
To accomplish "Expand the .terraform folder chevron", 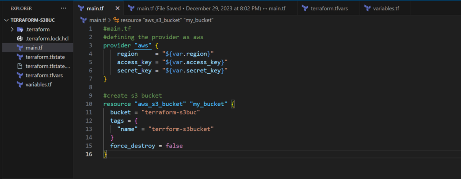I will tap(12, 29).
